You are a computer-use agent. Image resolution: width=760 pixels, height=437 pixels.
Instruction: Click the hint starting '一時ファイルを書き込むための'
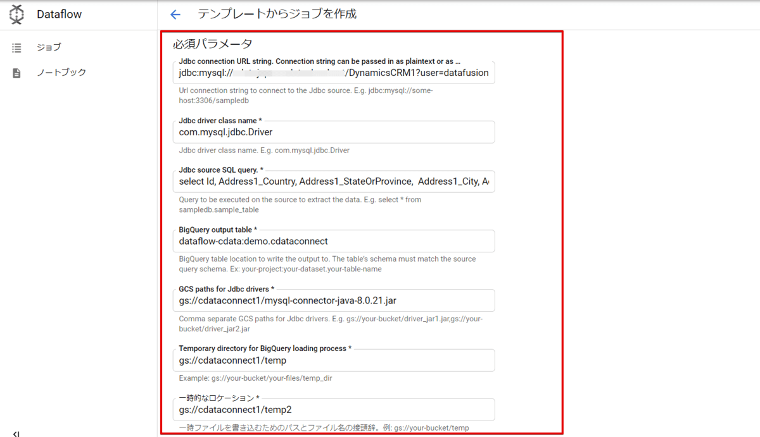[324, 428]
